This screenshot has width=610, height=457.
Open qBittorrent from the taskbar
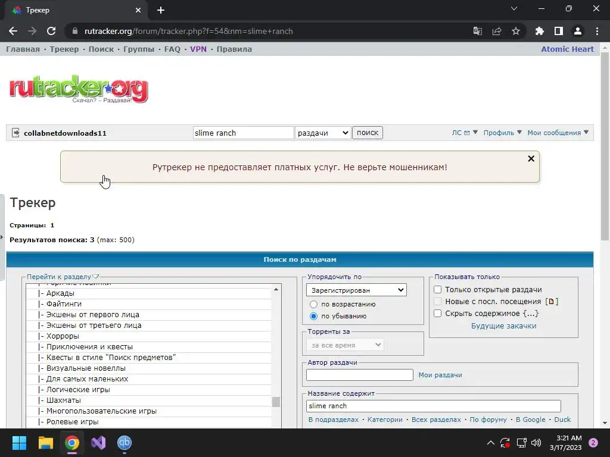point(125,443)
